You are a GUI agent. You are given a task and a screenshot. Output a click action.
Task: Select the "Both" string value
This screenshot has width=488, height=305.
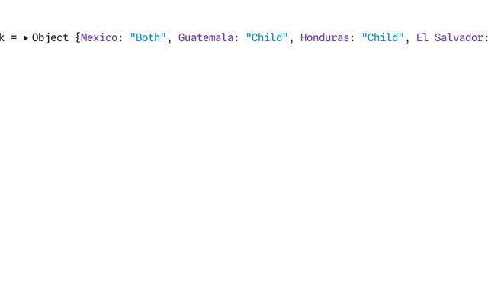tap(148, 37)
